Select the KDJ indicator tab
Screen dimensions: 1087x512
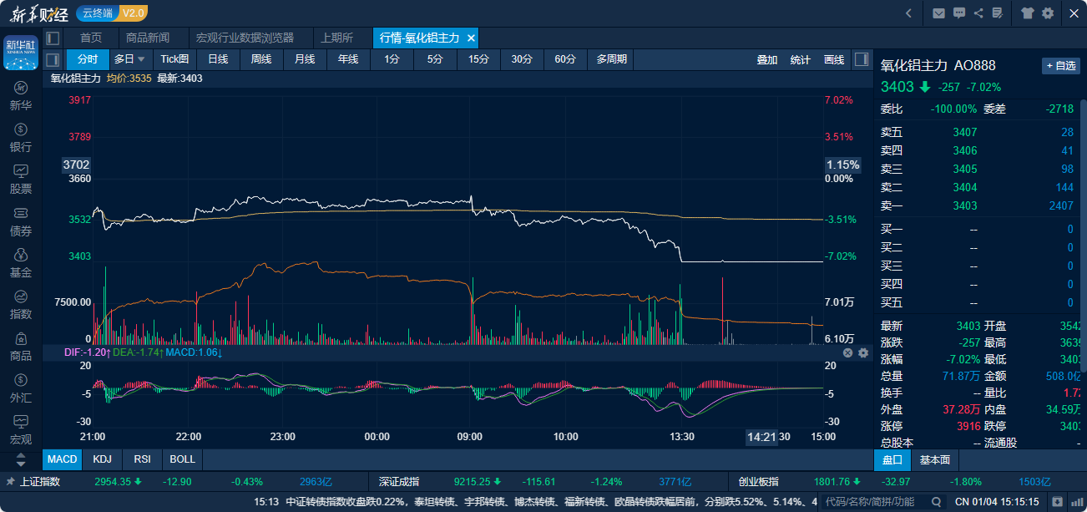(103, 459)
